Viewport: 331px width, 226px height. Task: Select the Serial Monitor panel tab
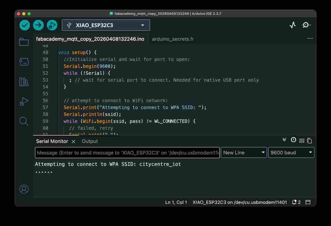coord(52,141)
